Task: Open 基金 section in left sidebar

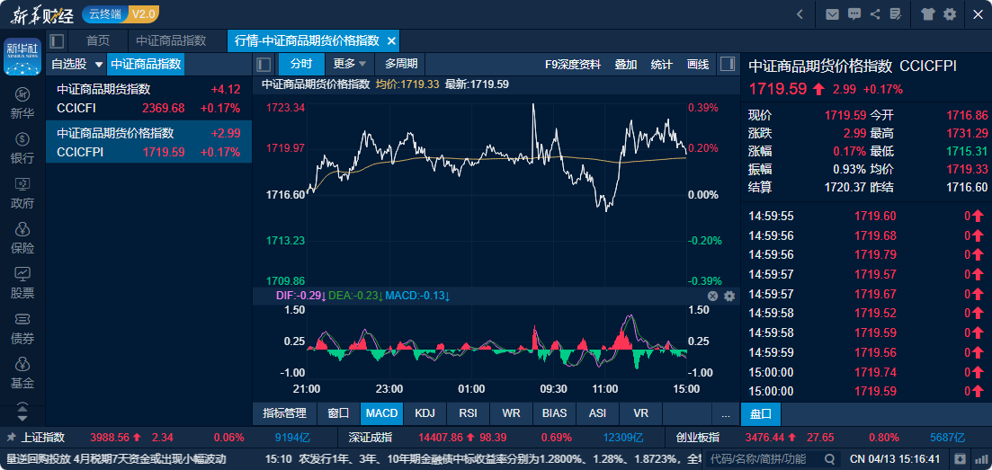Action: 22,373
